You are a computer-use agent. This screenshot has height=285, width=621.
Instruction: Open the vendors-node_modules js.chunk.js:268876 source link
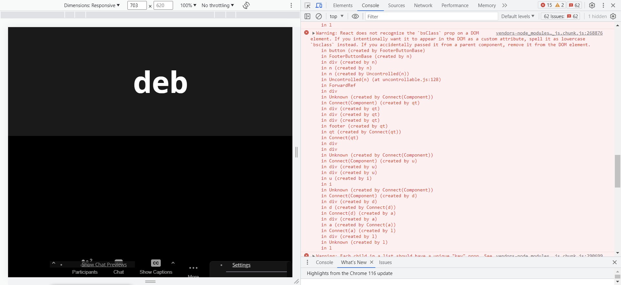click(x=549, y=33)
